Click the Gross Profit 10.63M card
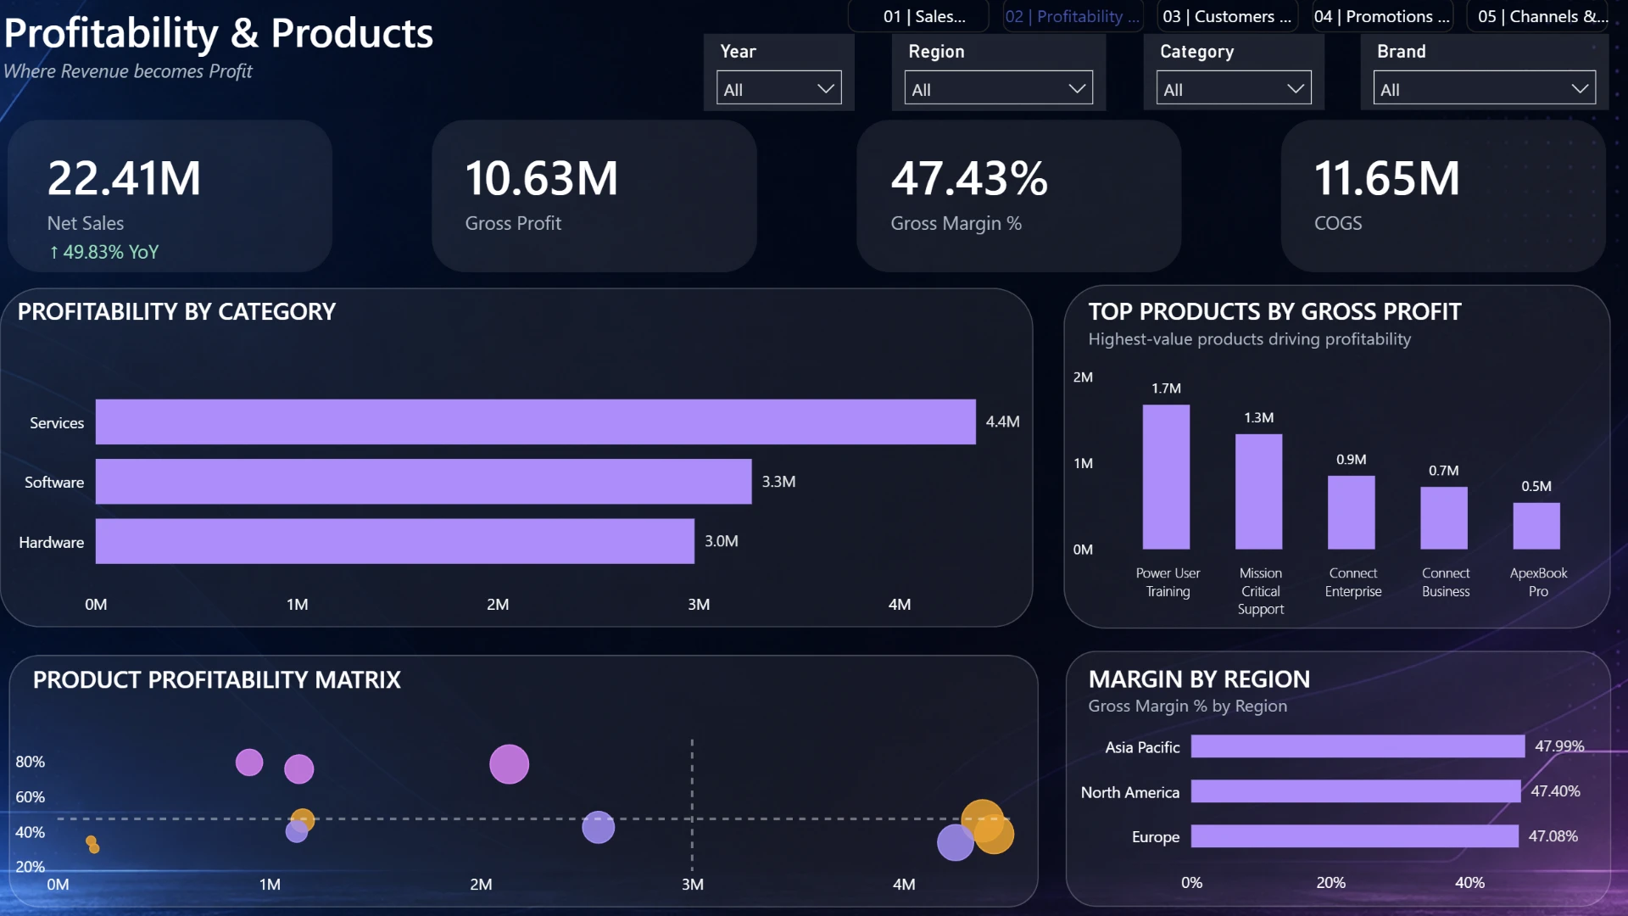1628x916 pixels. click(594, 196)
